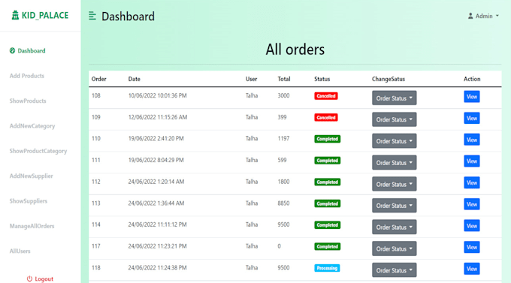The height and width of the screenshot is (283, 511).
Task: Select AddNewCategory in the sidebar
Action: pyautogui.click(x=32, y=125)
